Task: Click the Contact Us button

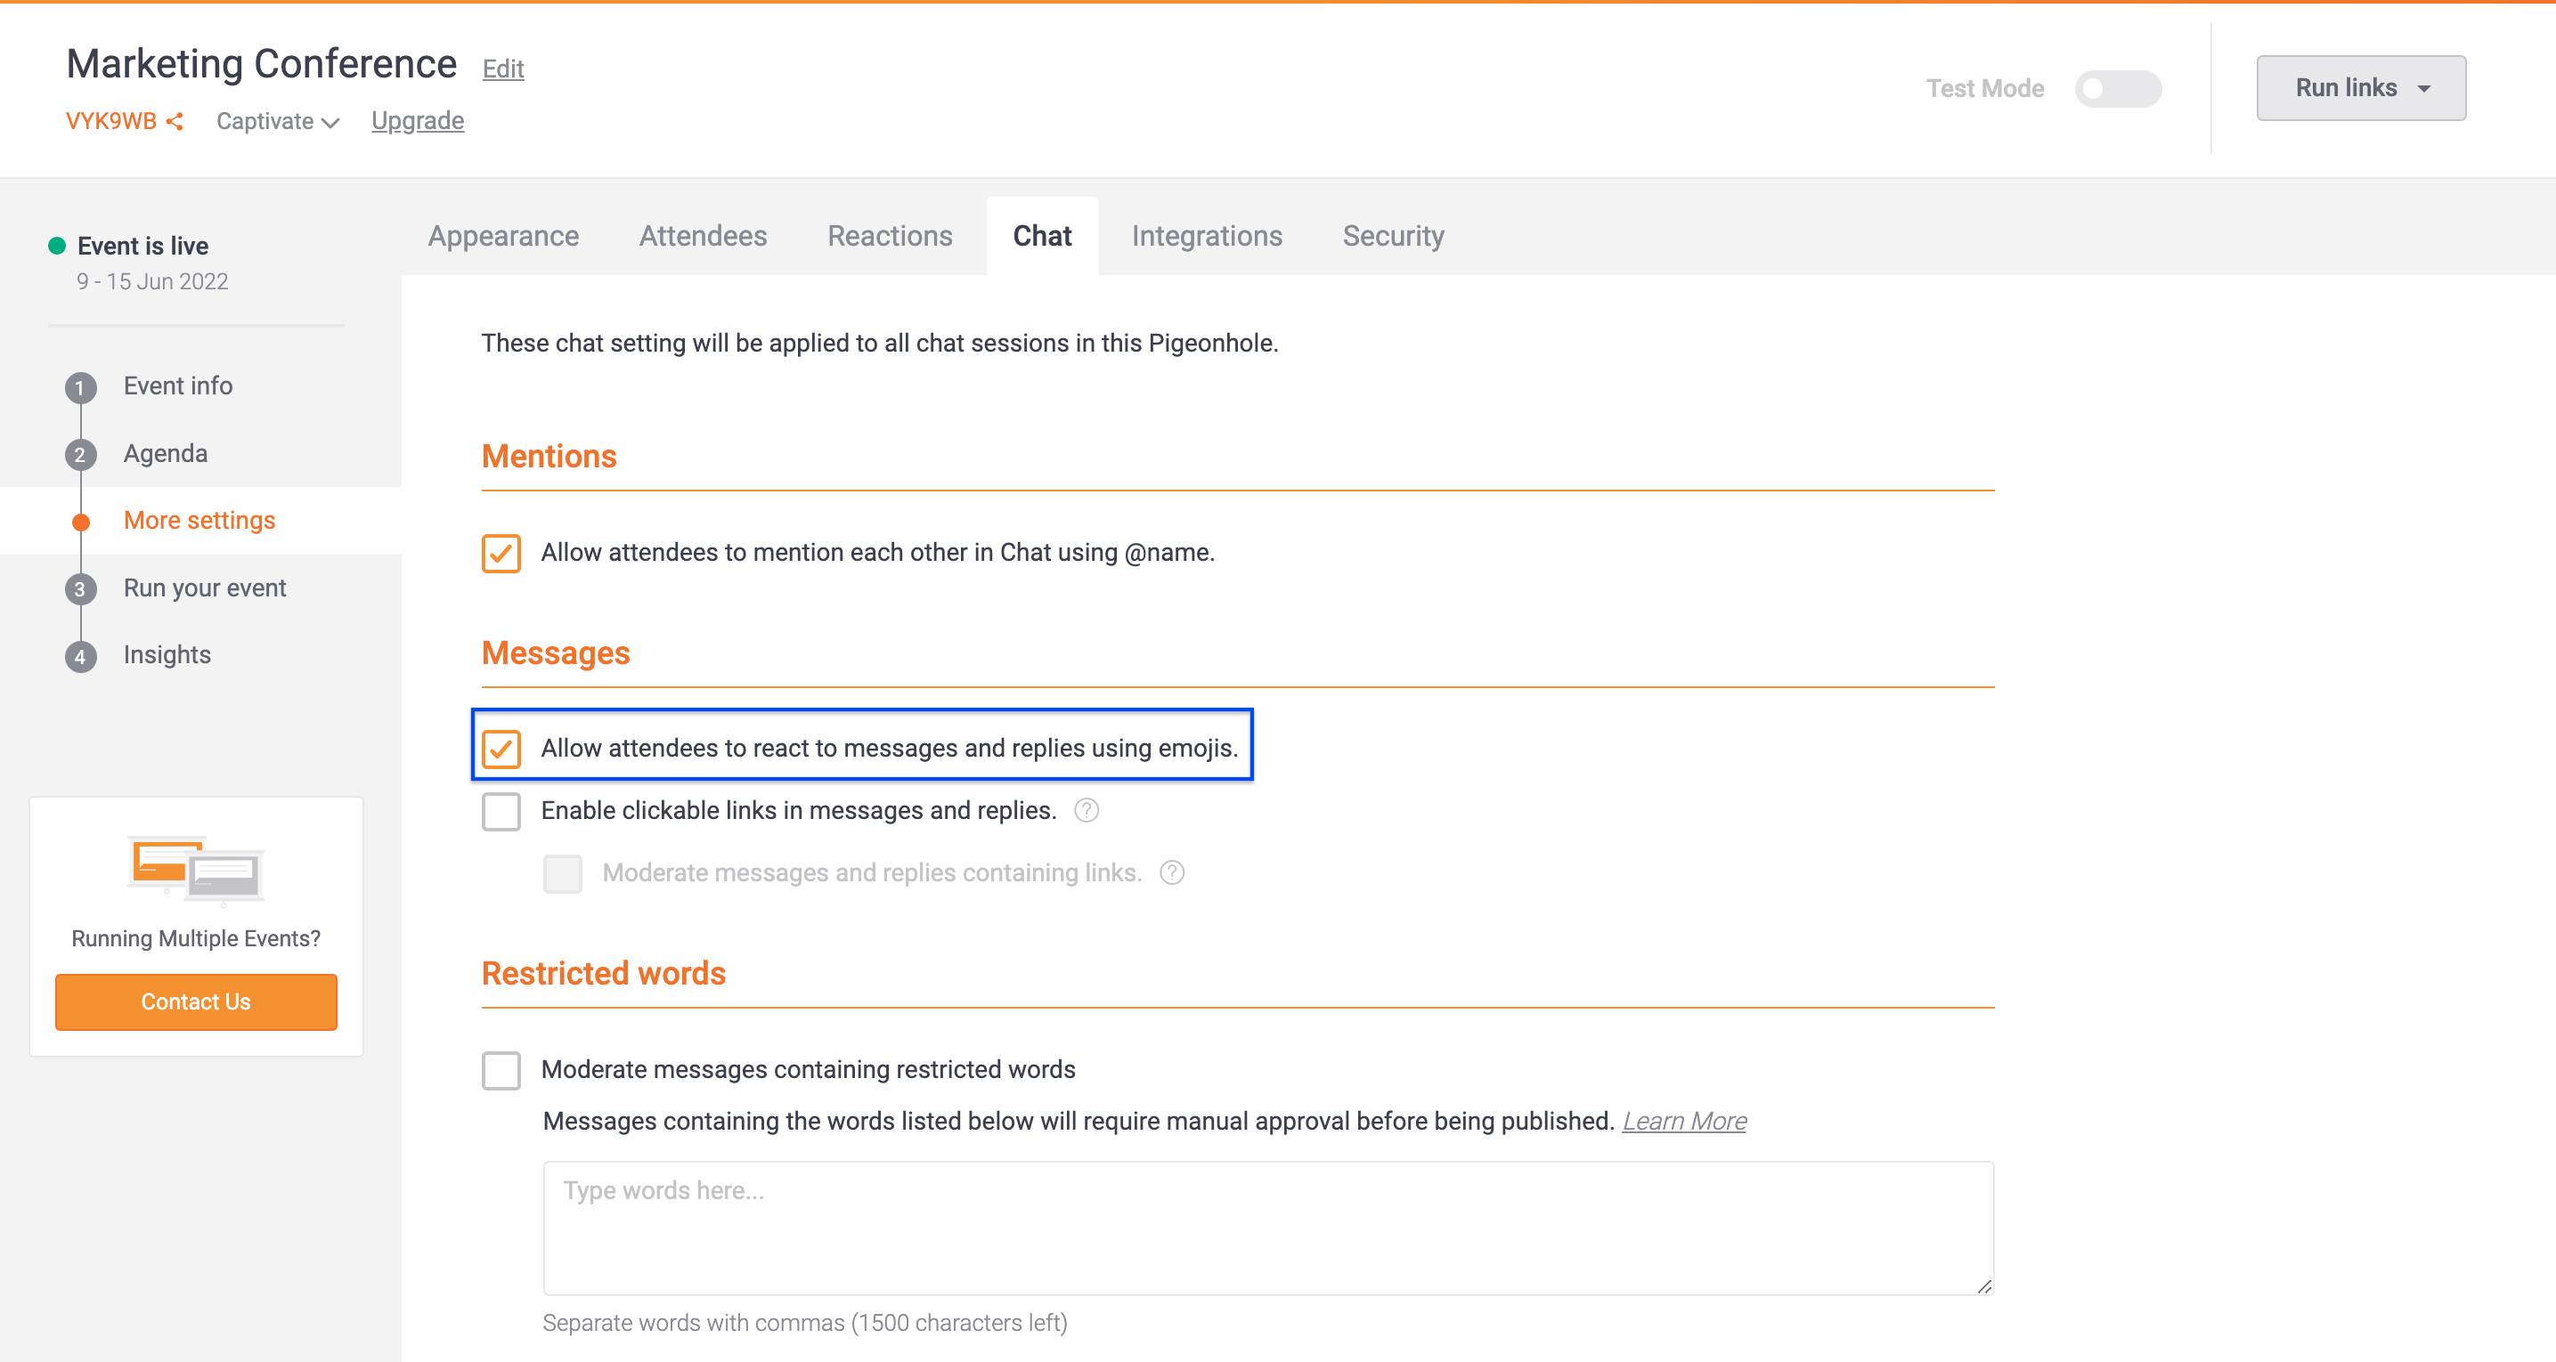Action: (197, 1001)
